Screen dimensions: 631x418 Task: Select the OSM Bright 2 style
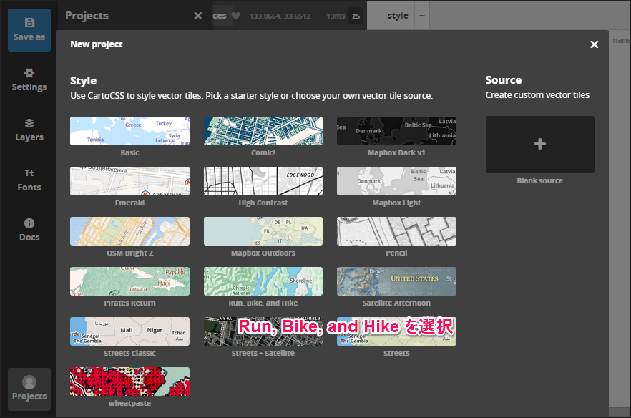pos(129,231)
